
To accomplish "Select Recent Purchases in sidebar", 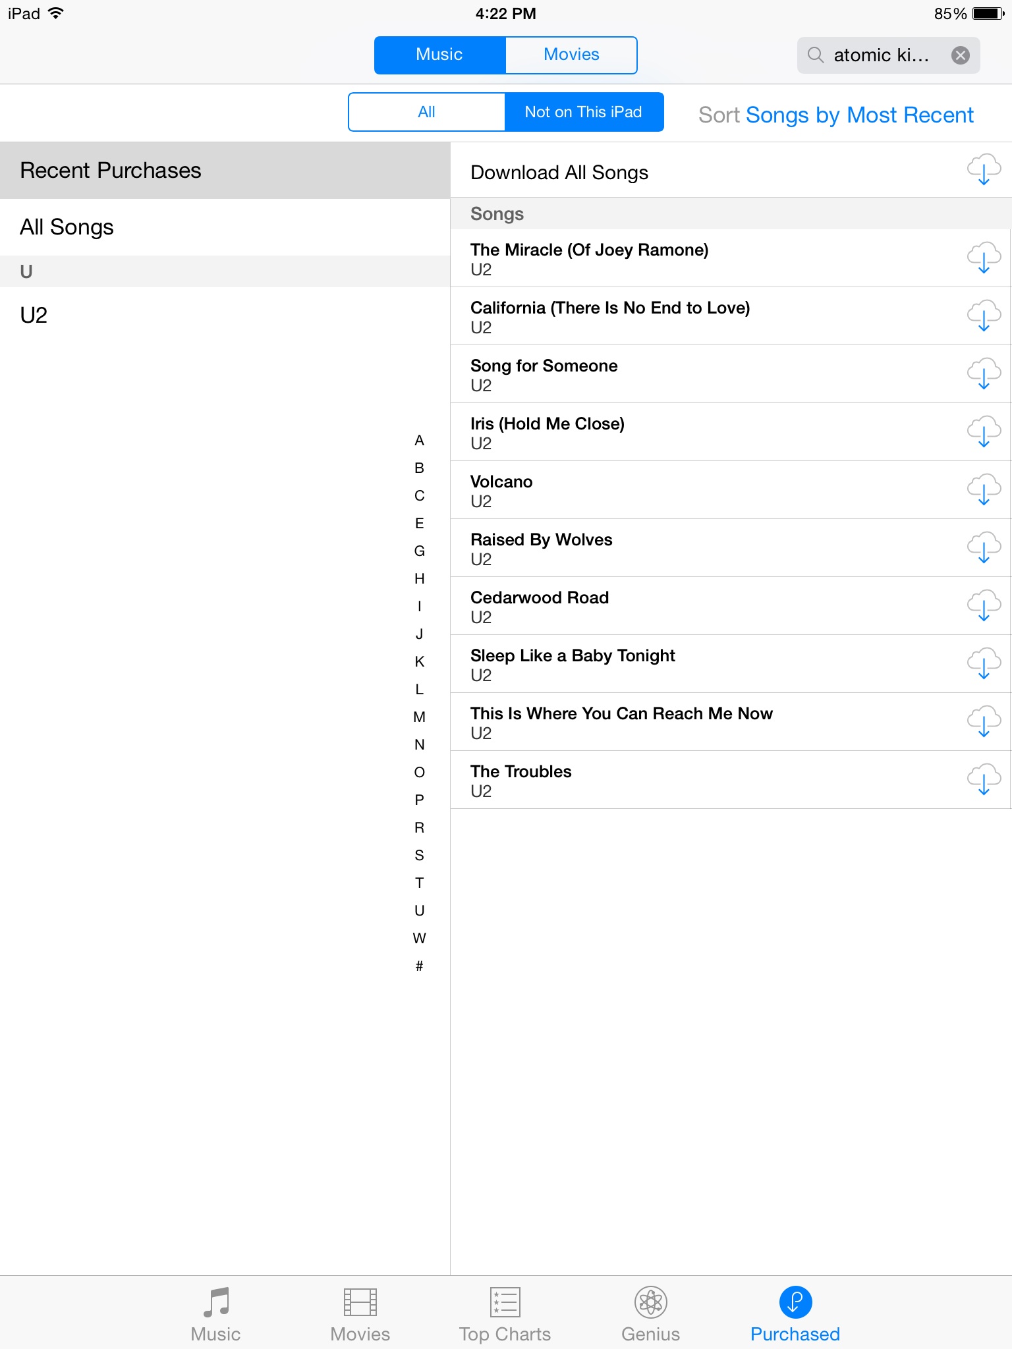I will click(x=225, y=171).
